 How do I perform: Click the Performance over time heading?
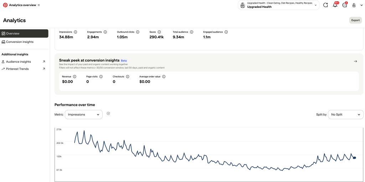pos(75,105)
